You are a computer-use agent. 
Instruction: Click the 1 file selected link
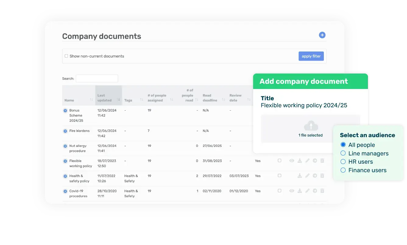point(310,135)
